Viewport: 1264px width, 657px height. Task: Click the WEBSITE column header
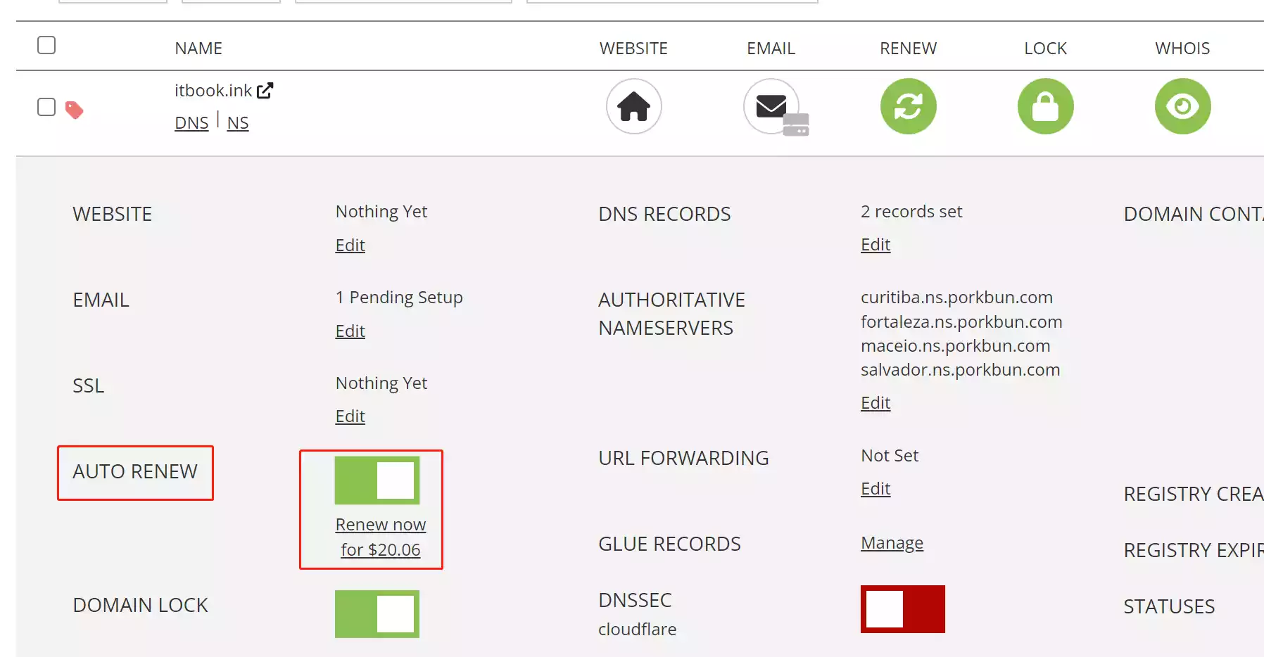pyautogui.click(x=633, y=49)
